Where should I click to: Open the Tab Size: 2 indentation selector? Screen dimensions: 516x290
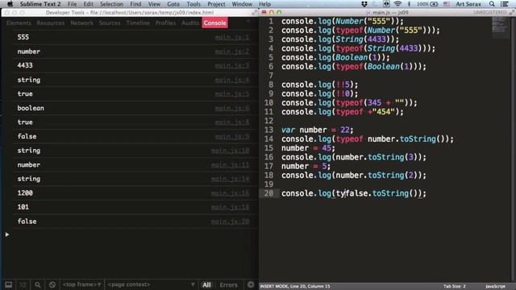point(455,287)
